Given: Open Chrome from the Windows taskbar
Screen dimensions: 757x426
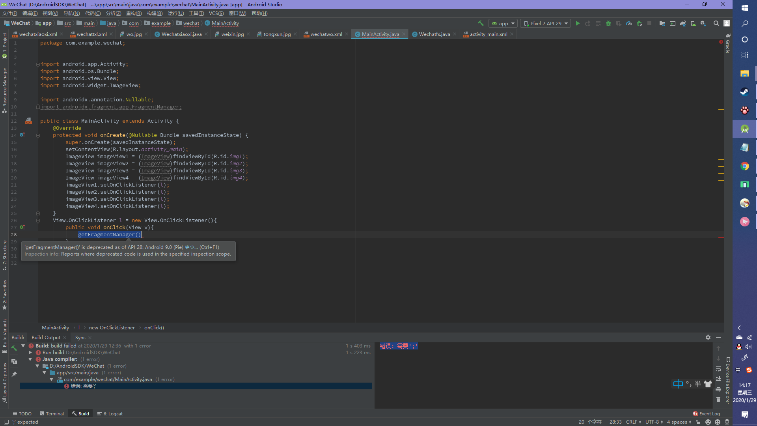Looking at the screenshot, I should point(744,166).
